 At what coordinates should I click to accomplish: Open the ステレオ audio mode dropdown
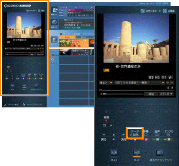(166, 94)
